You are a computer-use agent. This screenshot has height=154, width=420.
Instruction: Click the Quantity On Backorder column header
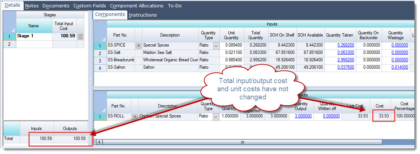tap(369, 35)
